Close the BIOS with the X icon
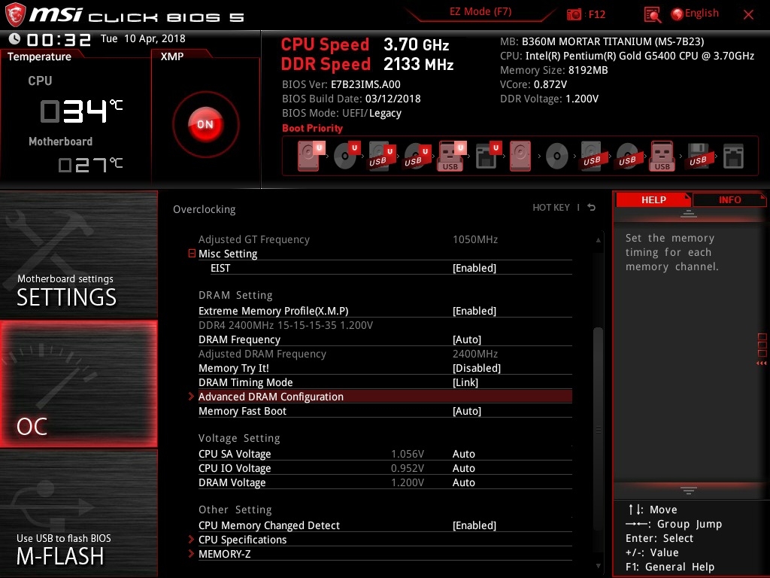 coord(748,14)
